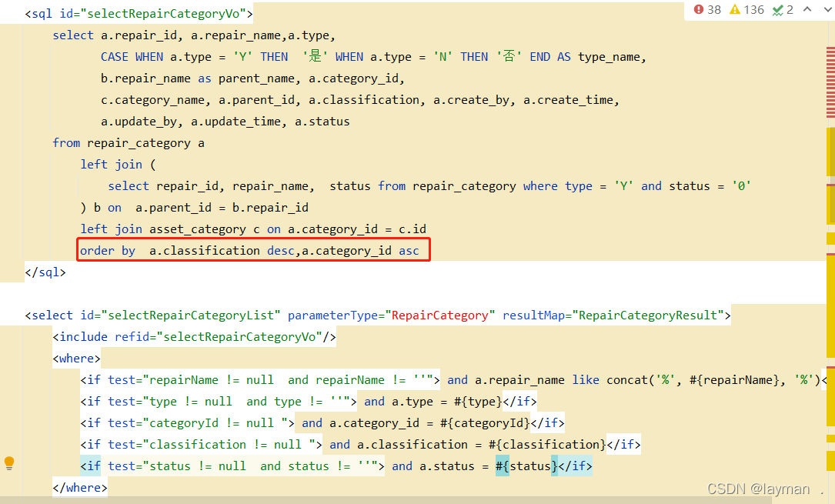Click the warnings indicator showing 136

pyautogui.click(x=746, y=9)
